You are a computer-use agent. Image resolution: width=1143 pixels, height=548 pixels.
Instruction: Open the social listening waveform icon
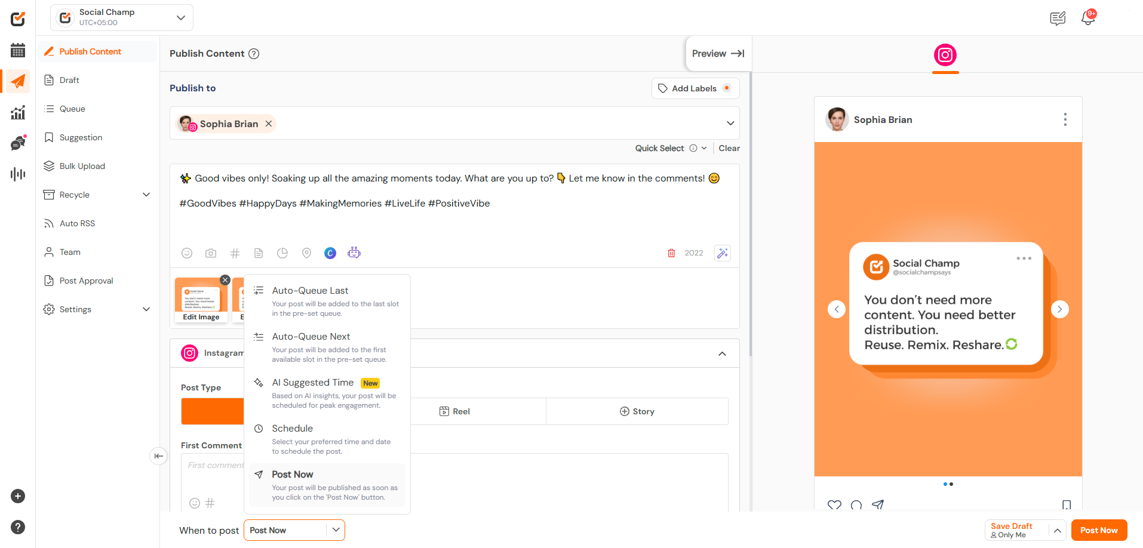[x=18, y=174]
